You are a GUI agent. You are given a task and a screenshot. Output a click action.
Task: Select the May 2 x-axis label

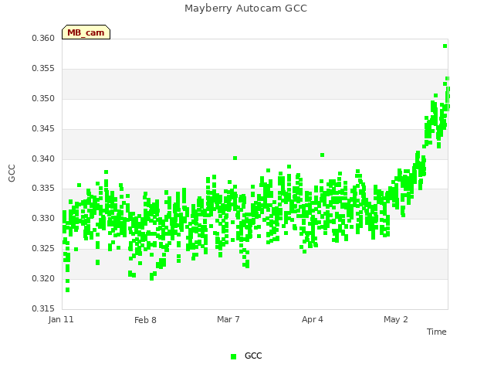coord(396,319)
